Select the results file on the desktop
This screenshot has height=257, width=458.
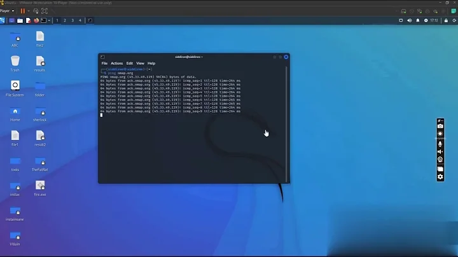(39, 64)
